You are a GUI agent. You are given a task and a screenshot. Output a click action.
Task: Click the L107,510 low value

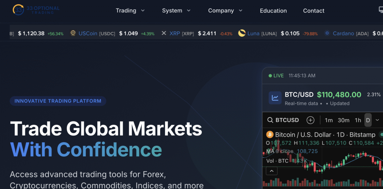(334, 143)
